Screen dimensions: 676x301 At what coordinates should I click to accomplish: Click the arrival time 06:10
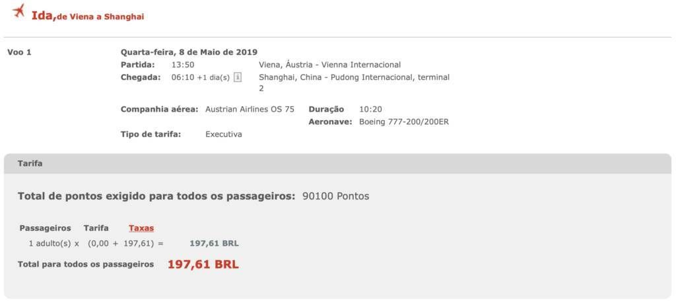click(183, 78)
